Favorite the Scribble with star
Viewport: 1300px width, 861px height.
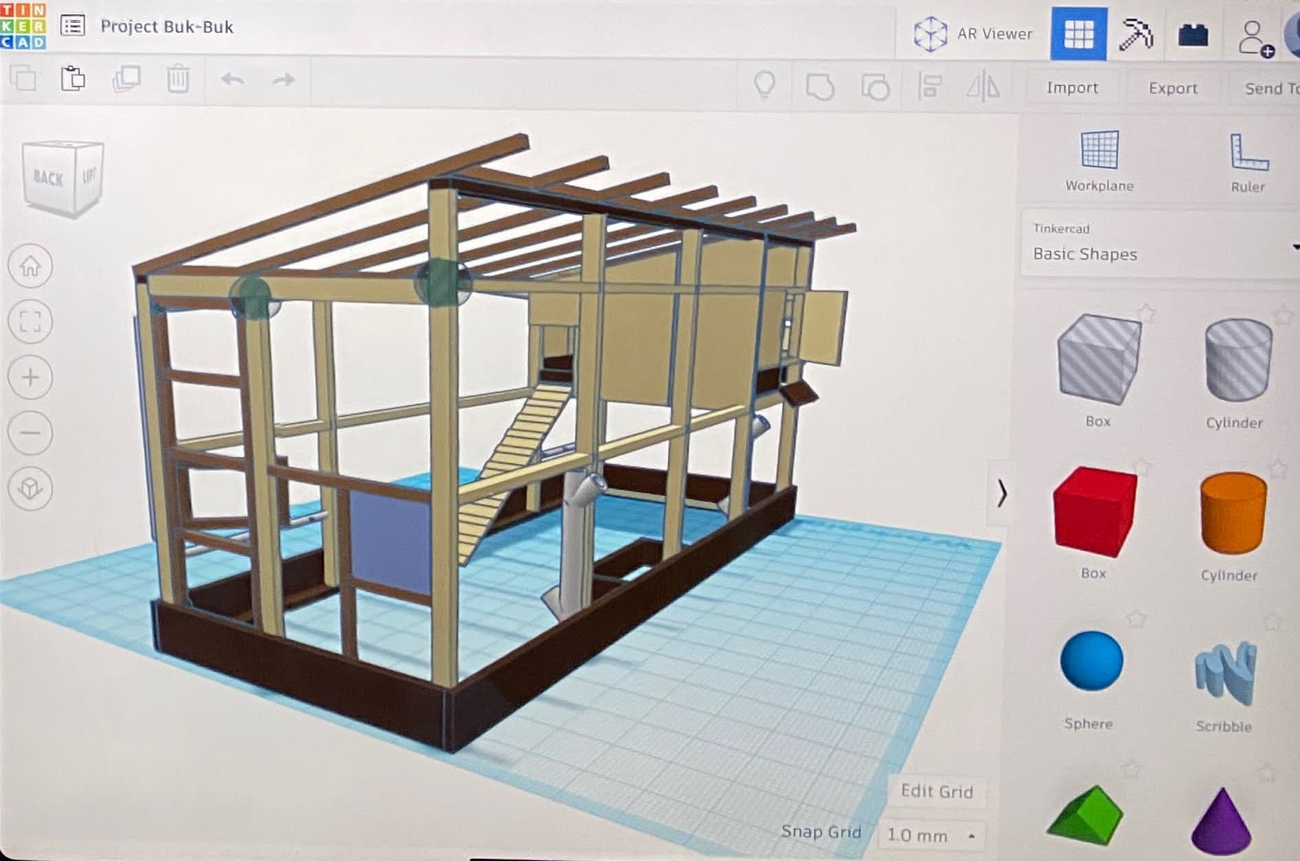[x=1272, y=621]
